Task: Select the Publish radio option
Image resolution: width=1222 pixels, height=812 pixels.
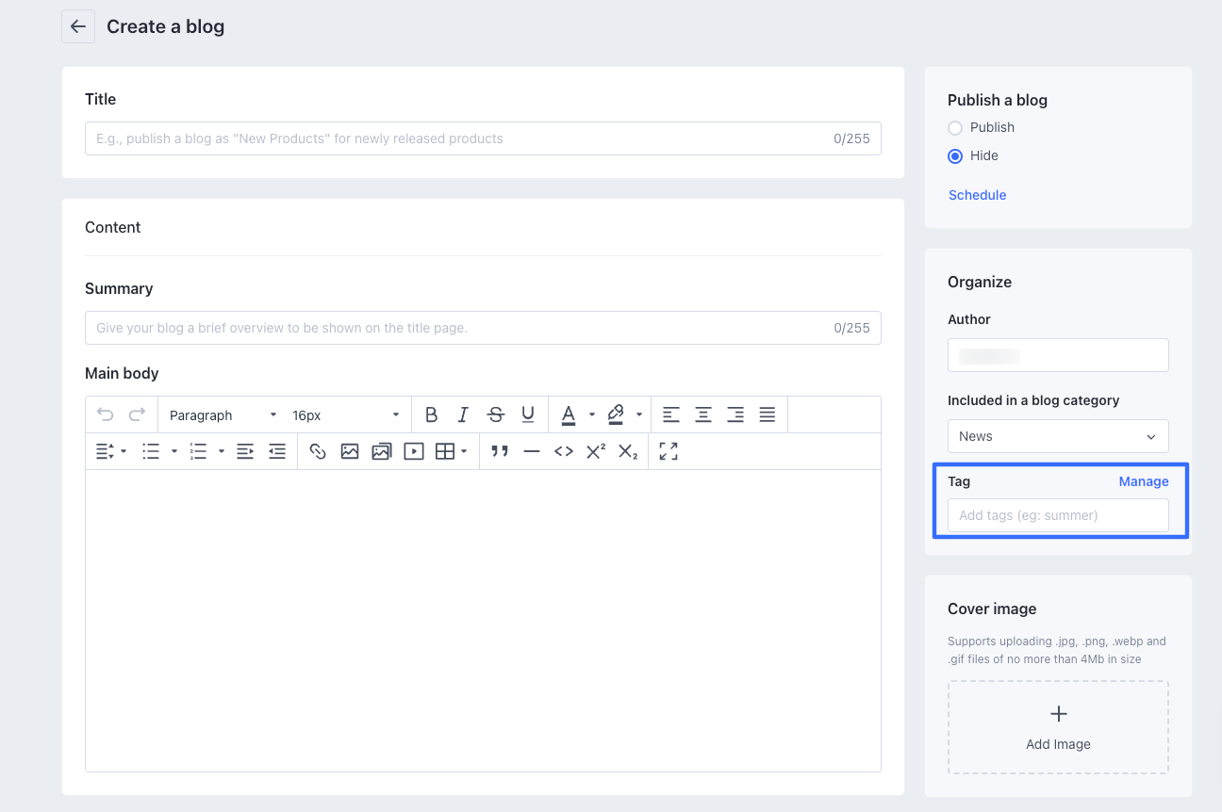Action: tap(955, 128)
